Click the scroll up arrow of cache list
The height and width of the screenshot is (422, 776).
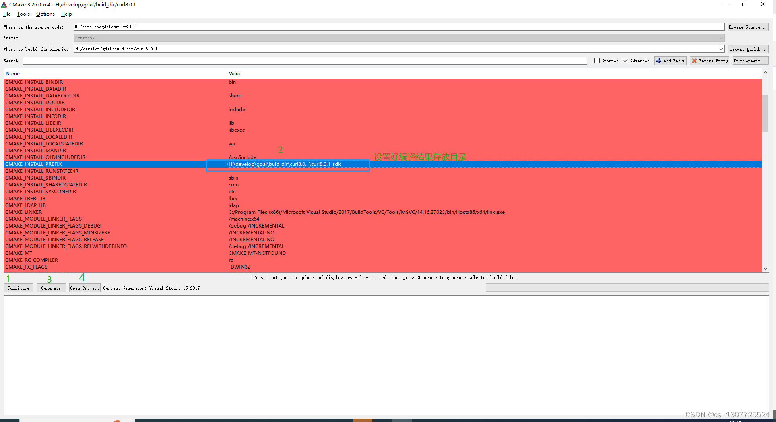point(765,72)
